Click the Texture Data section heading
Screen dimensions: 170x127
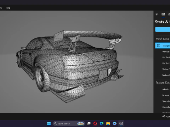point(163,83)
